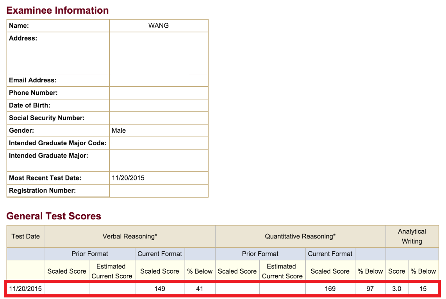Select the verbal percent below value 41

[x=200, y=289]
